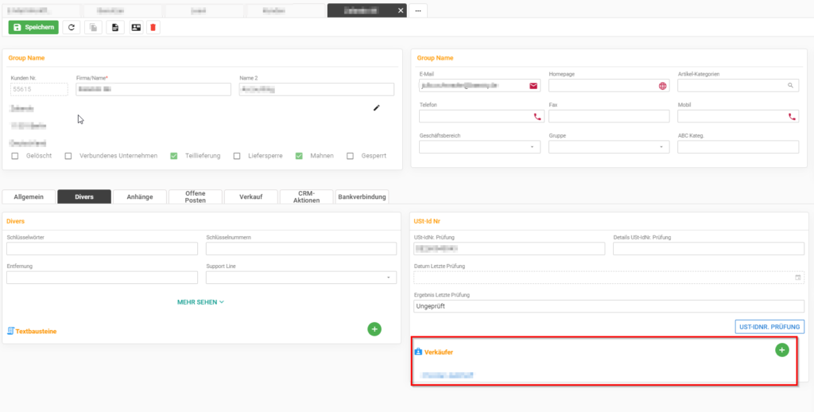Click the Verkäufer badge icon

[x=418, y=352]
